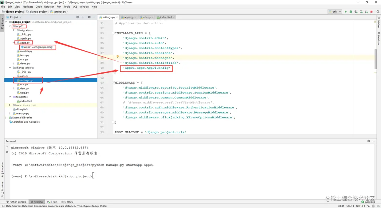Click the terminal command prompt line
This screenshot has width=381, height=208.
point(53,176)
